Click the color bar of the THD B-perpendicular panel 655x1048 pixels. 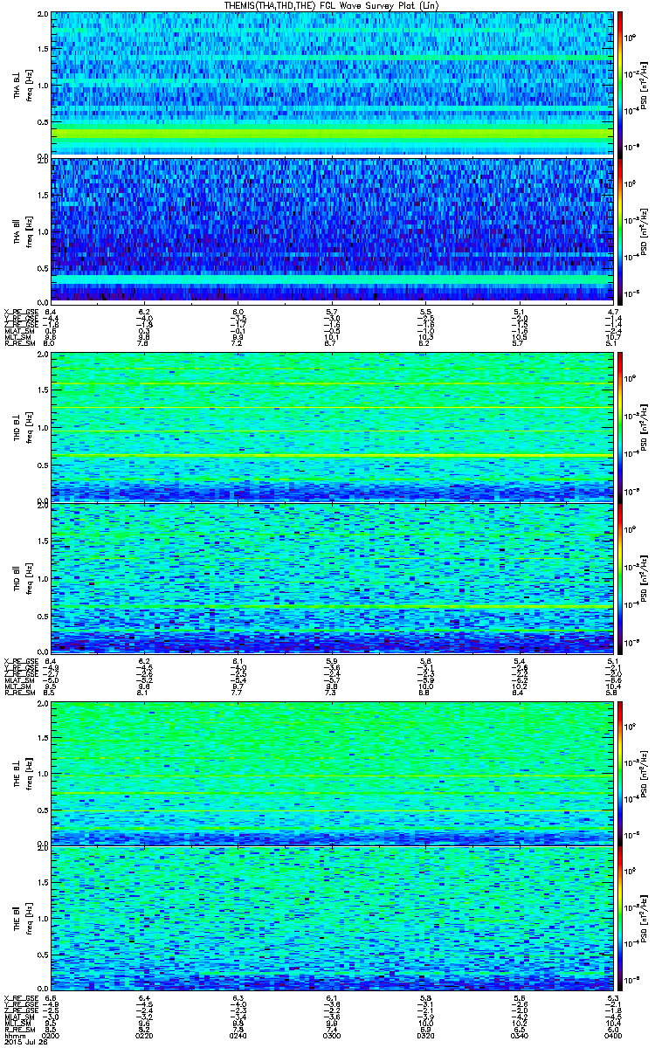[x=619, y=426]
